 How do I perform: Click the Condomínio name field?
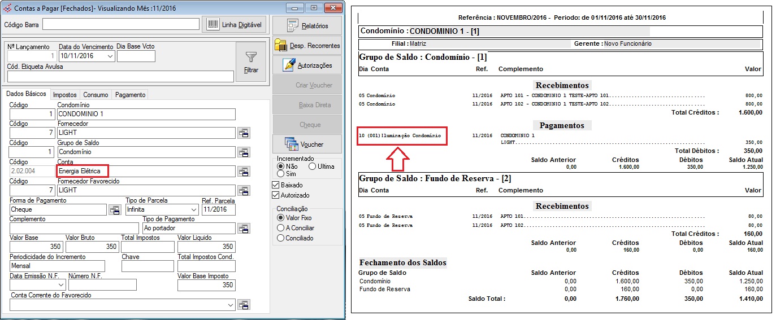click(146, 115)
